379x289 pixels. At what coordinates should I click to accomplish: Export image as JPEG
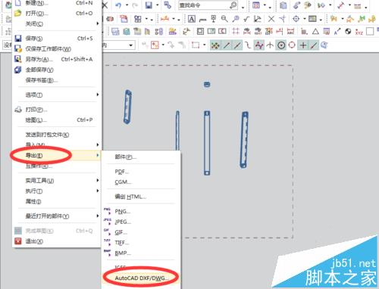click(141, 222)
